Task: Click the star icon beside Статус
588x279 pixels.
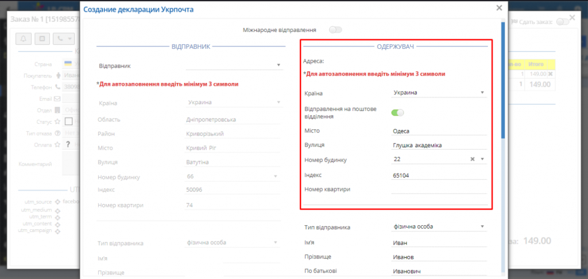Action: tap(57, 121)
